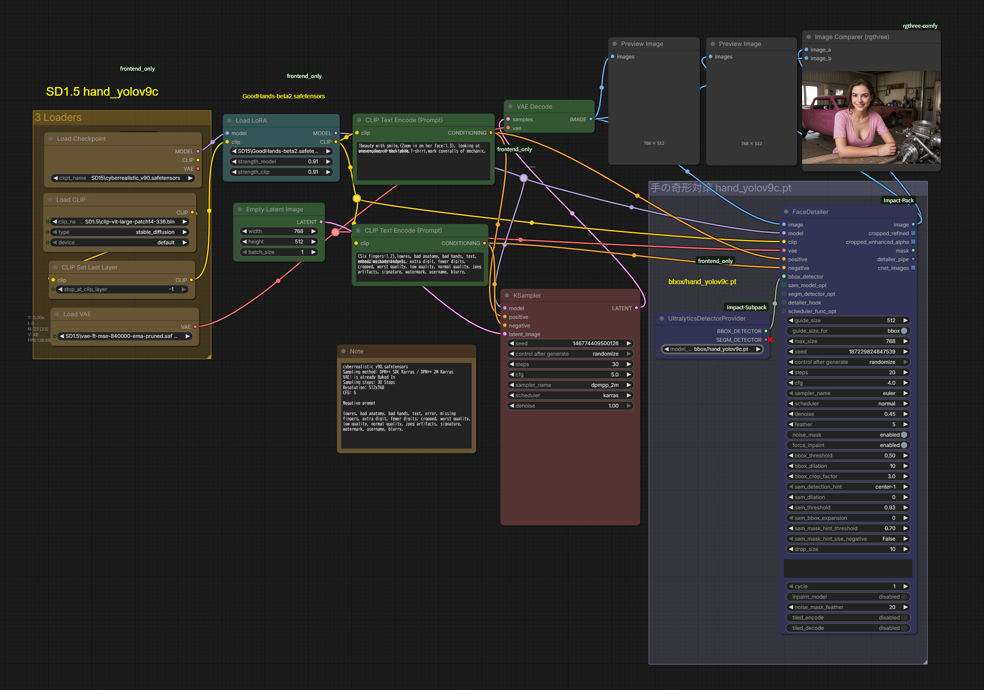The height and width of the screenshot is (690, 984).
Task: Open KSampler sampler_name dpmpp_2m dropdown
Action: click(x=570, y=385)
